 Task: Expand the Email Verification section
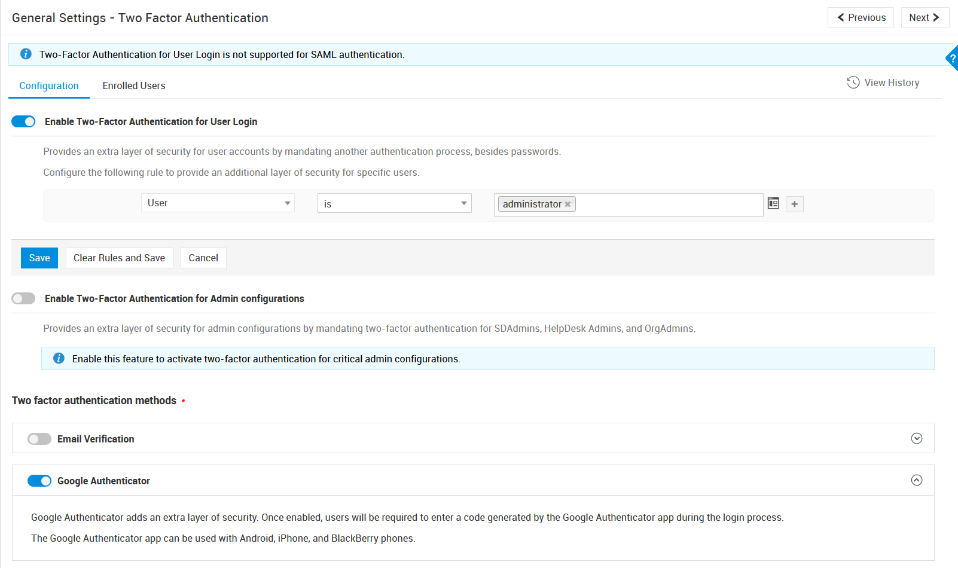click(916, 438)
